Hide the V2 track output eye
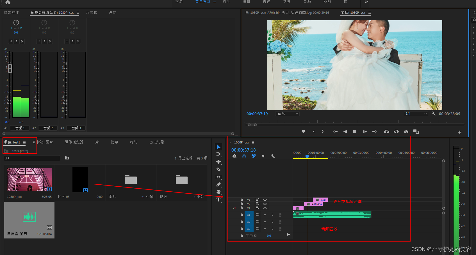 click(x=265, y=204)
